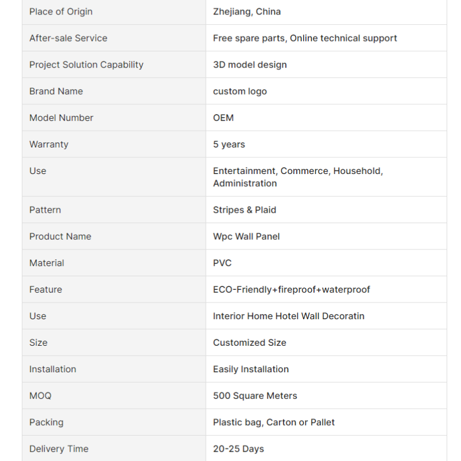Click the 'Customized Size' value
The width and height of the screenshot is (461, 461).
250,342
